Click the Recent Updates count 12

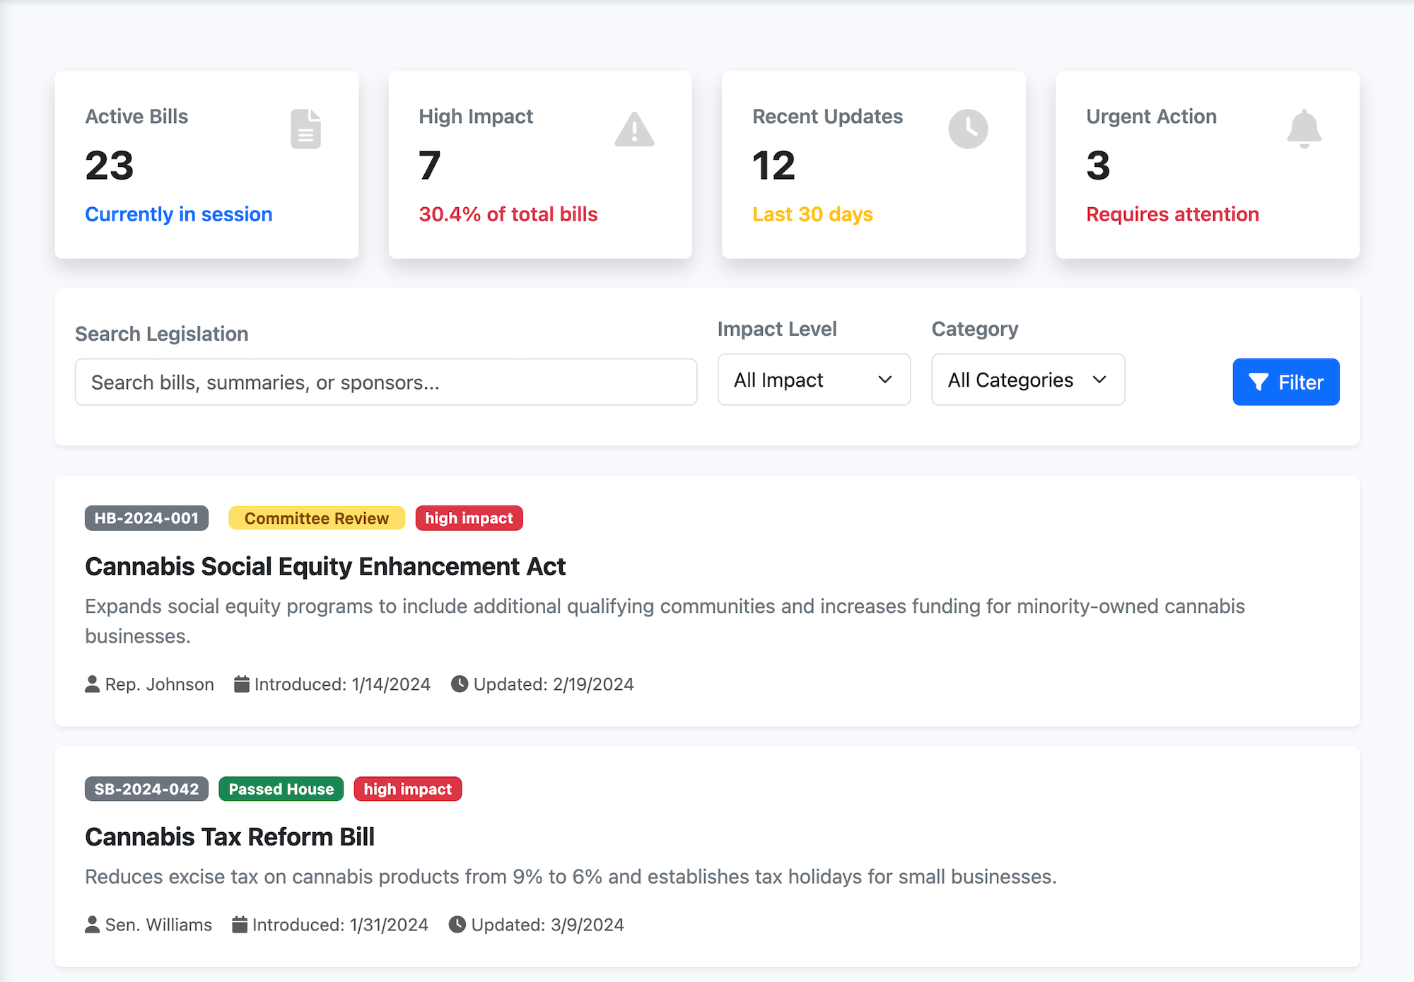(774, 165)
